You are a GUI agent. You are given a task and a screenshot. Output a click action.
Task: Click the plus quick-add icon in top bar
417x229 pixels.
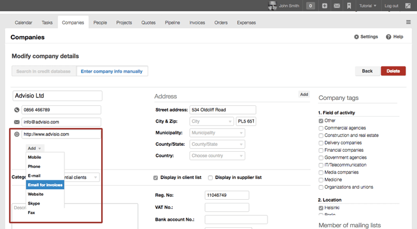click(x=325, y=5)
